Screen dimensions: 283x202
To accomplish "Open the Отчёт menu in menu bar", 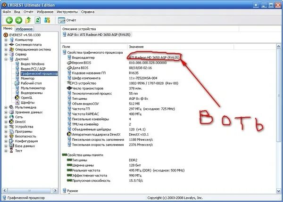I will [x=28, y=12].
